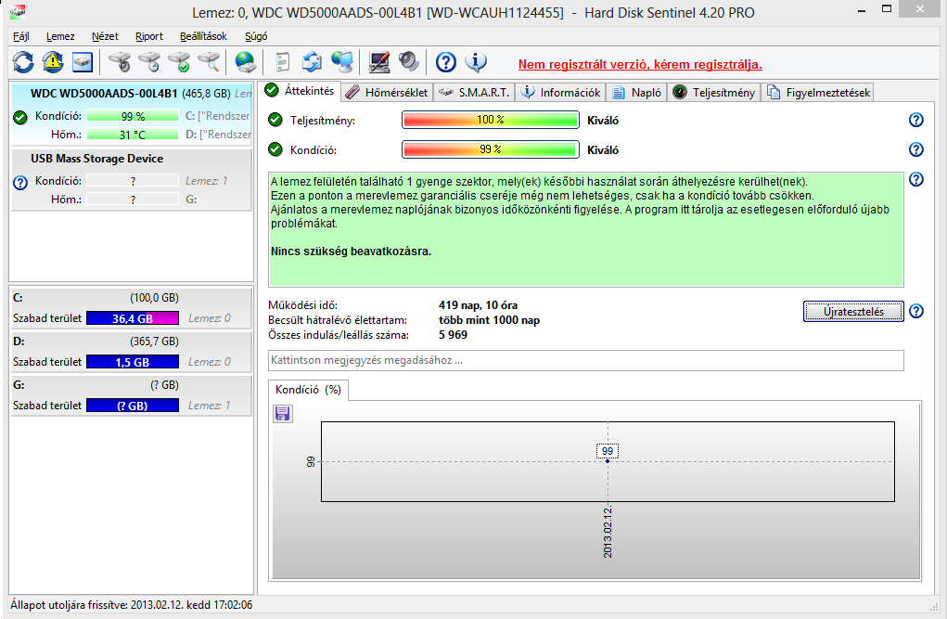The width and height of the screenshot is (947, 619).
Task: Click the refresh icon with warning triangle
Action: pyautogui.click(x=53, y=61)
